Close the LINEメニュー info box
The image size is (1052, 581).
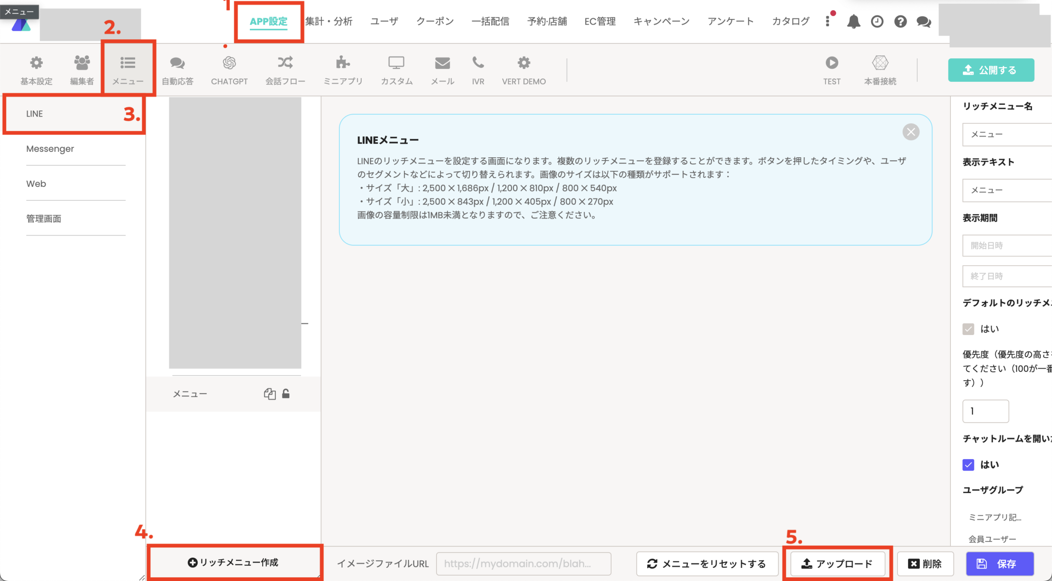click(x=911, y=132)
